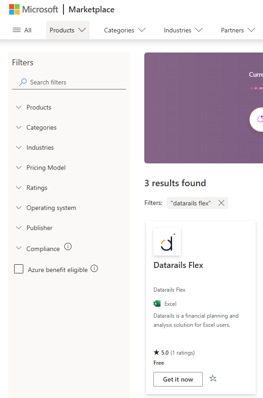Click the Excel icon on the card
This screenshot has height=398, width=263.
[x=157, y=304]
